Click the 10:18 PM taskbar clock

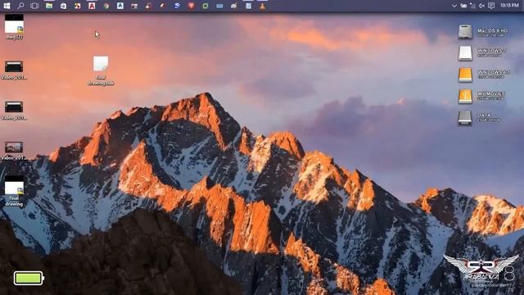point(509,6)
